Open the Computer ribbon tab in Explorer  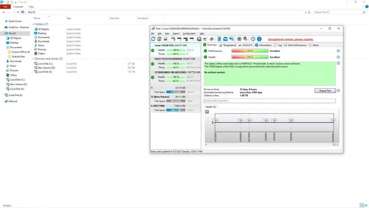(18, 7)
